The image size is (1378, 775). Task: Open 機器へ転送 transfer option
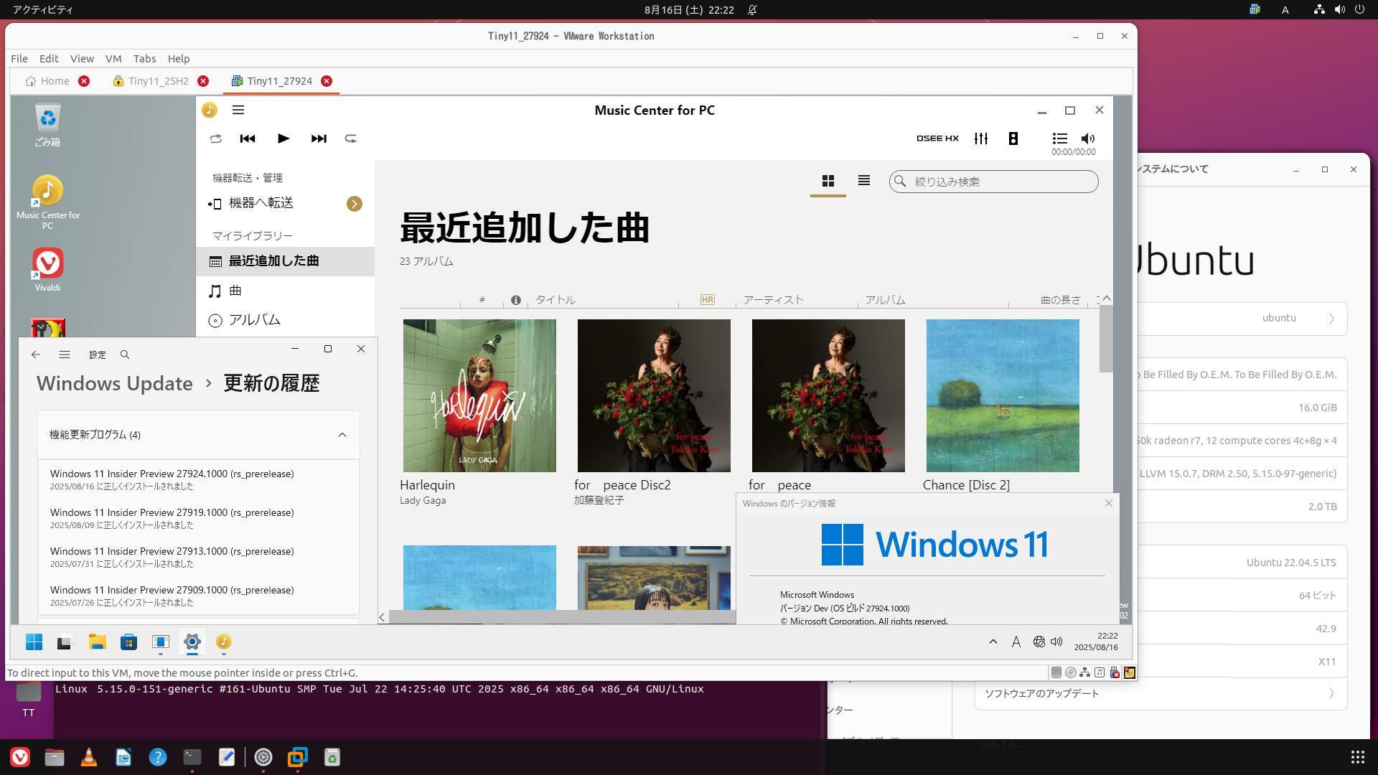(x=261, y=204)
